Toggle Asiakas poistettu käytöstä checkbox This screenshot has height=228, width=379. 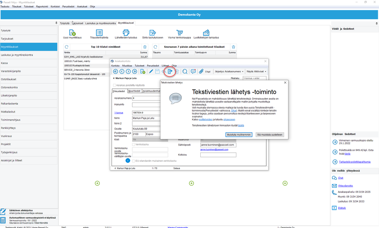tap(115, 85)
